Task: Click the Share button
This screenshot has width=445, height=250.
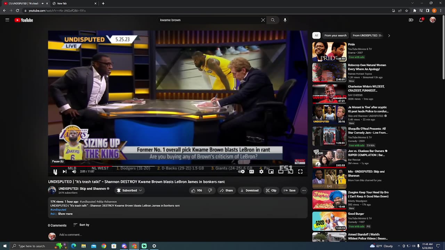Action: [226, 190]
